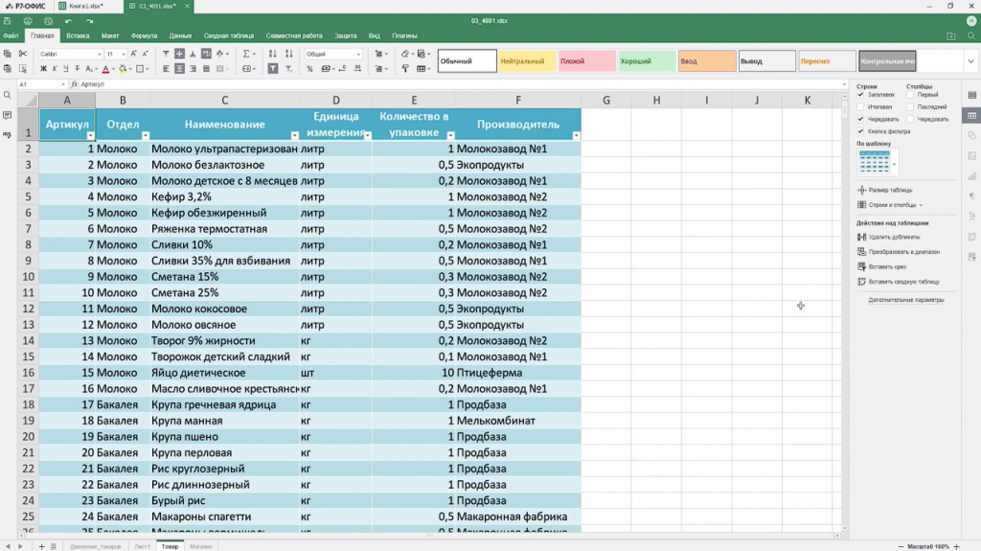
Task: Toggle italic К formatting
Action: click(55, 69)
